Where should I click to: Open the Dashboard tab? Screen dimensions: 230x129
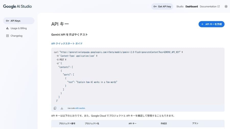coord(192,6)
